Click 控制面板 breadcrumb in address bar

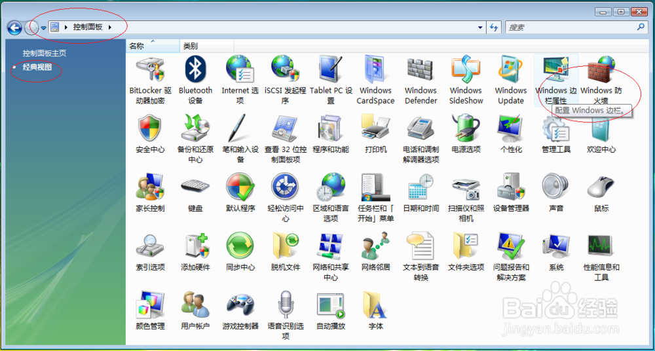pos(88,27)
